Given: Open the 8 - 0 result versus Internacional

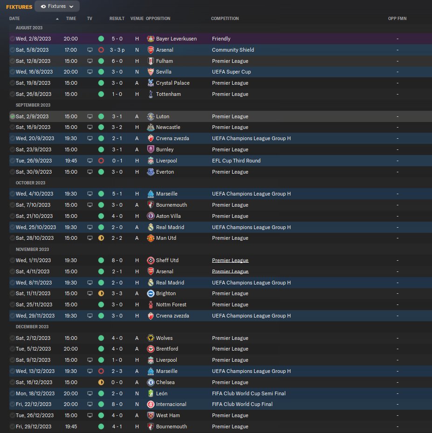Looking at the screenshot, I should click(117, 404).
